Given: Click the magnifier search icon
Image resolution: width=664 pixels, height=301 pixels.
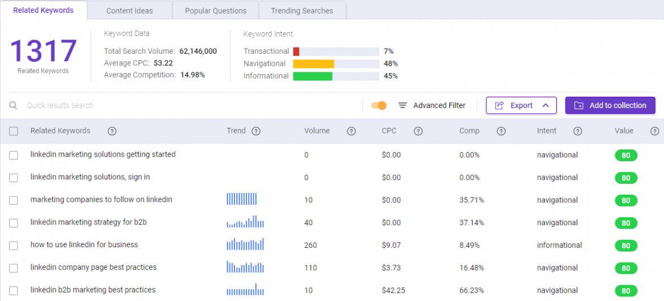Looking at the screenshot, I should click(x=14, y=105).
